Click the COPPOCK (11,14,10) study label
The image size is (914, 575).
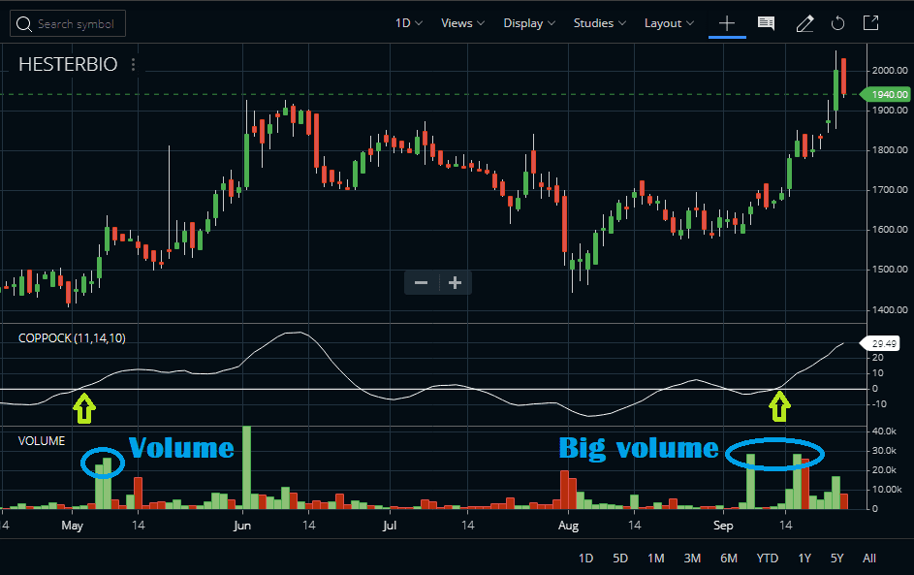[72, 338]
